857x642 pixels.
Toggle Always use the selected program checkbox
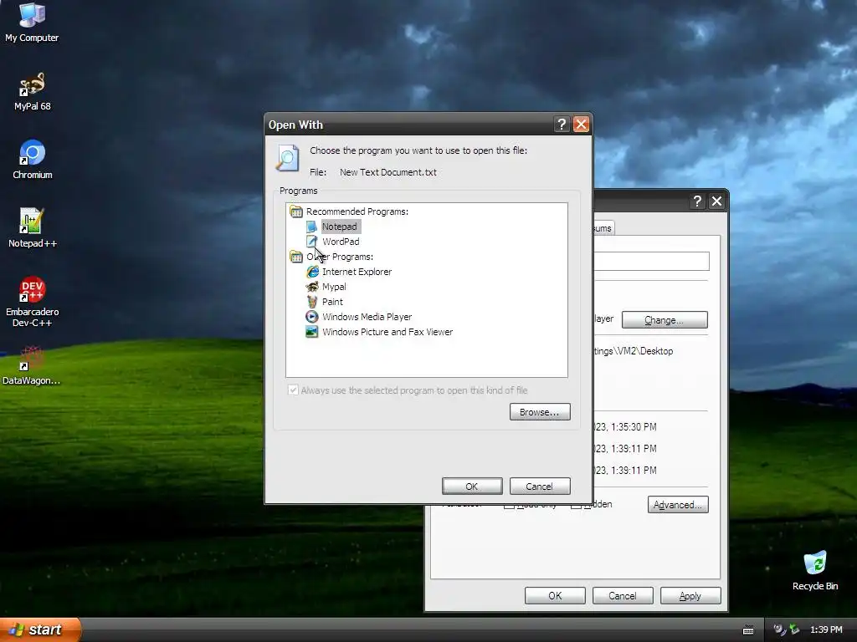tap(294, 390)
